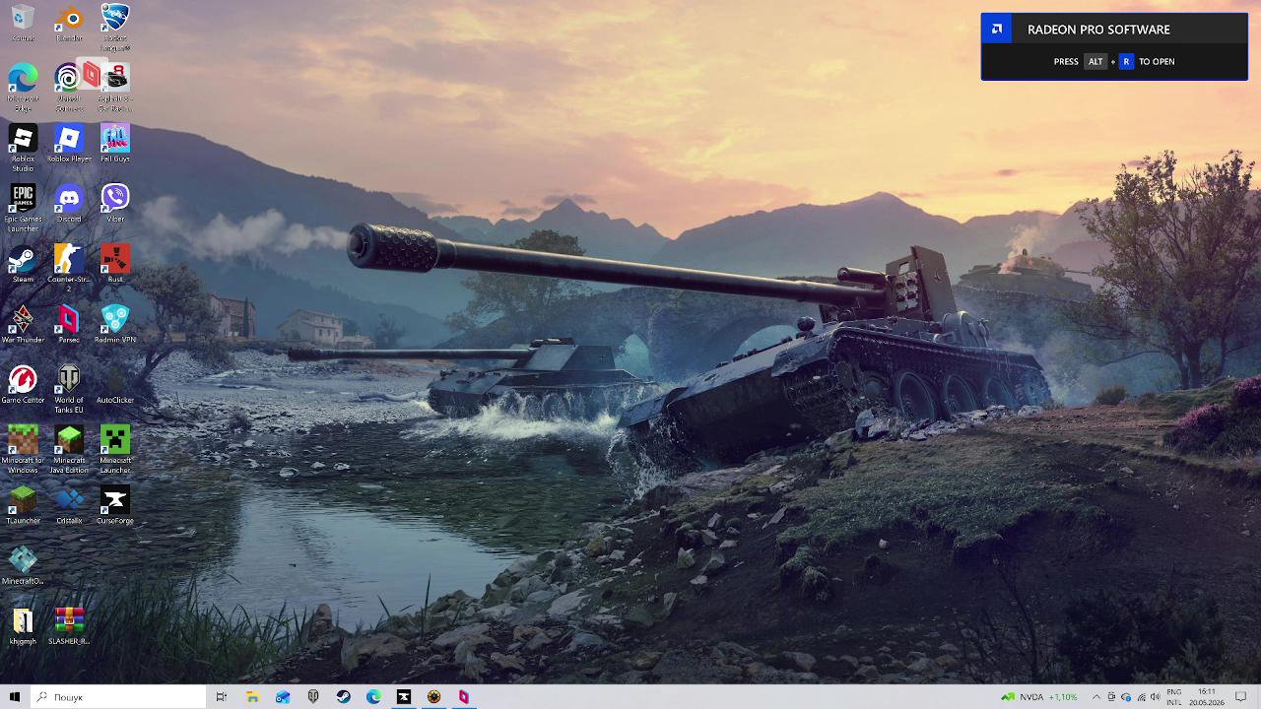Open the Rocket League shortcut

point(115,28)
